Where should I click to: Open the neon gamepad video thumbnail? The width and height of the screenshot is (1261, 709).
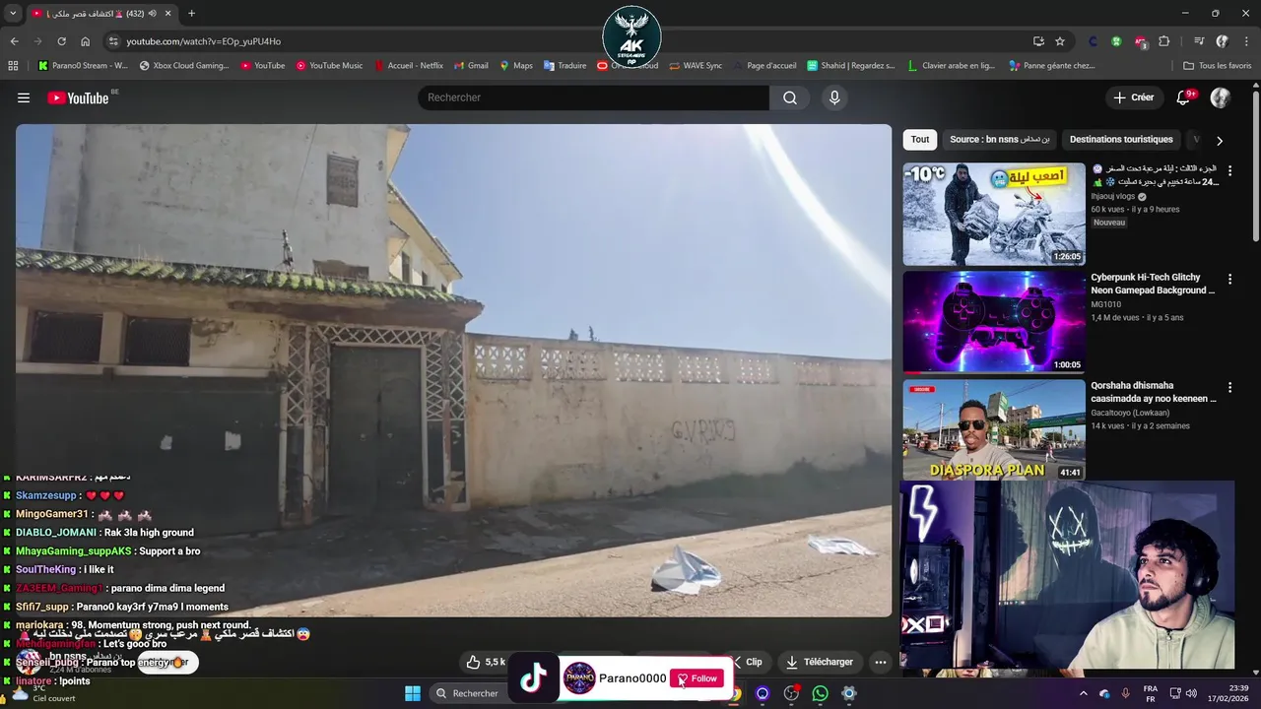coord(994,322)
